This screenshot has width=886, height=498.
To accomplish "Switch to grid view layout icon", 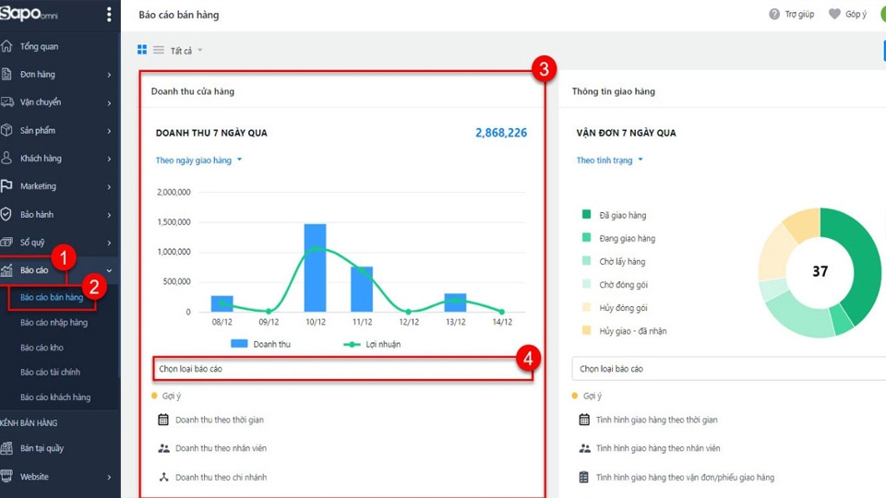I will click(142, 50).
